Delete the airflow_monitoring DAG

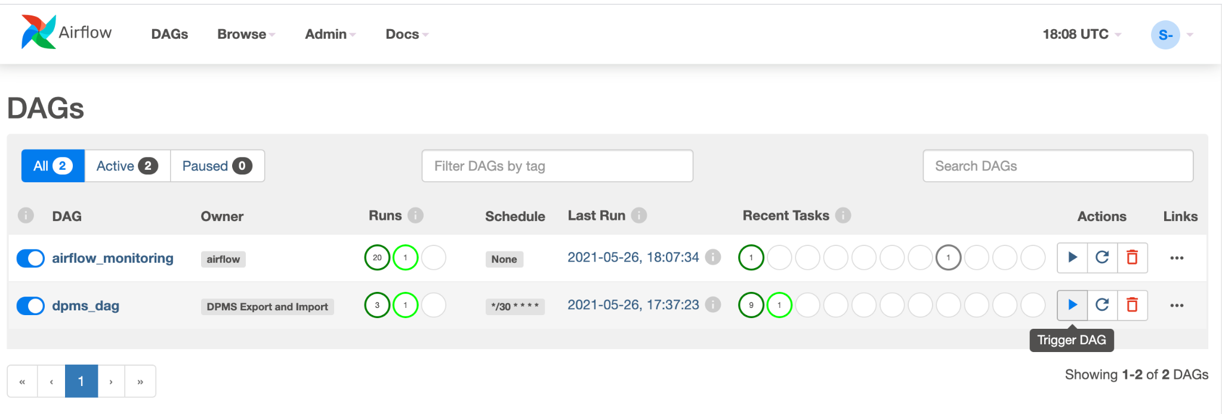pos(1132,257)
